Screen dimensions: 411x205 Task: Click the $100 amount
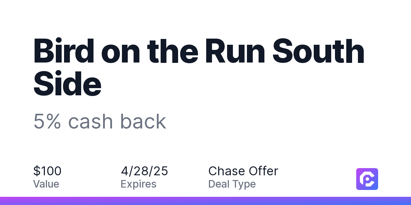click(x=47, y=171)
